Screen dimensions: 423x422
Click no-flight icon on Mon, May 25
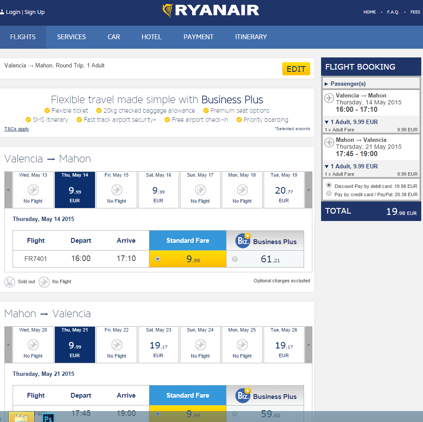242,345
